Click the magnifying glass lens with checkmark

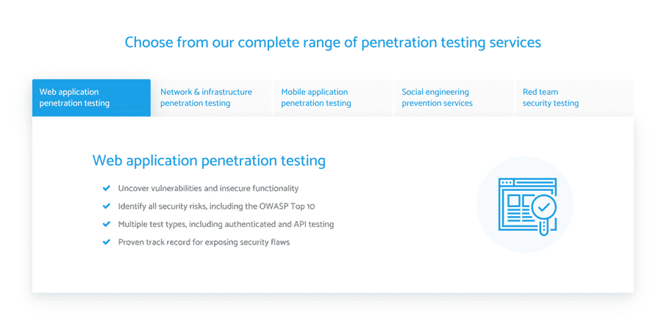(x=544, y=209)
